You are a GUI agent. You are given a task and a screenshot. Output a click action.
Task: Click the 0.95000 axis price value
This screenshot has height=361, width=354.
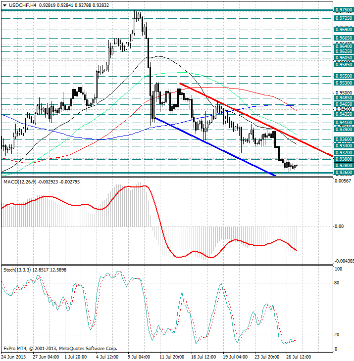(x=344, y=93)
